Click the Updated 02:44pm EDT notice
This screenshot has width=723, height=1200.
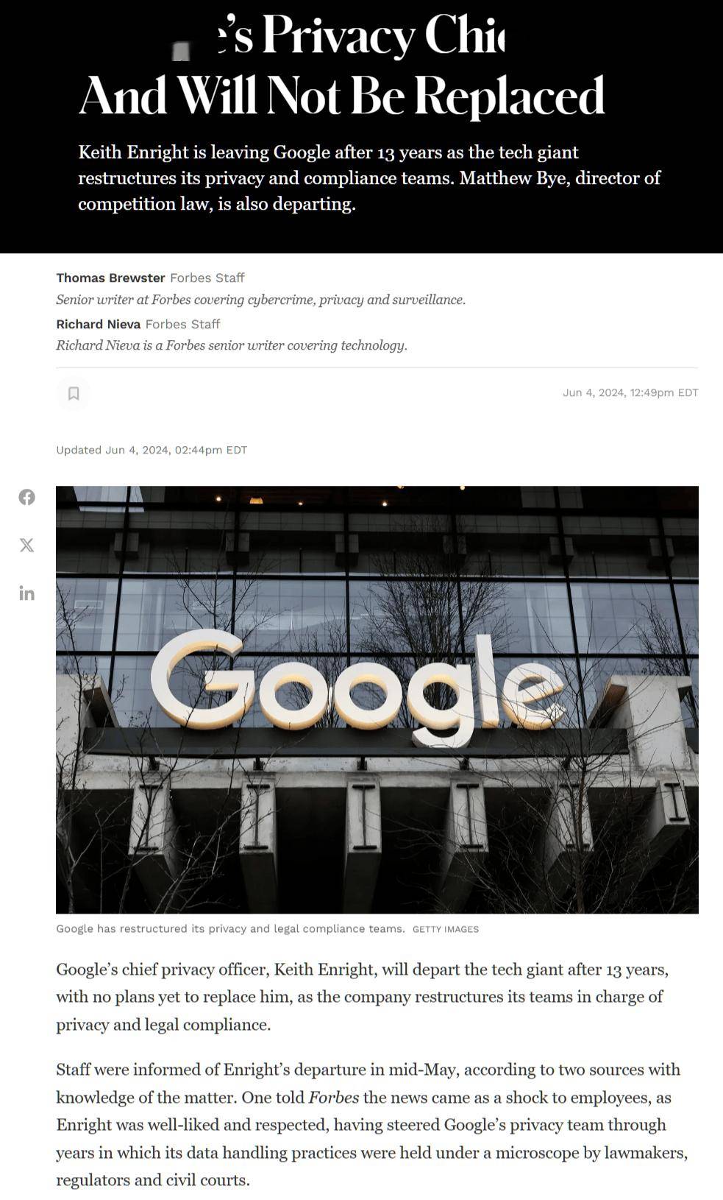coord(152,450)
